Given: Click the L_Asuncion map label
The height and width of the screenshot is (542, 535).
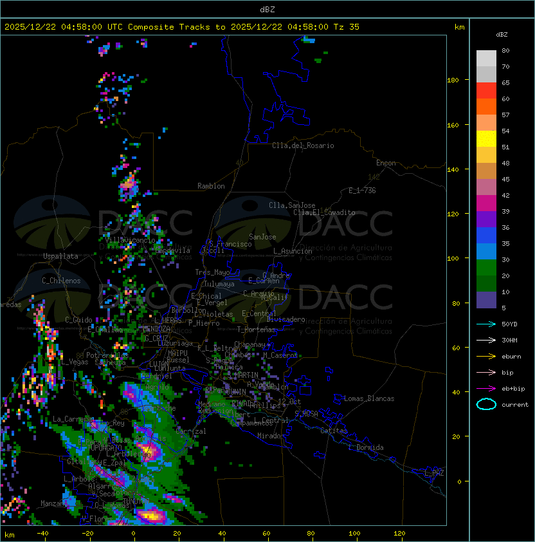Looking at the screenshot, I should click(293, 251).
